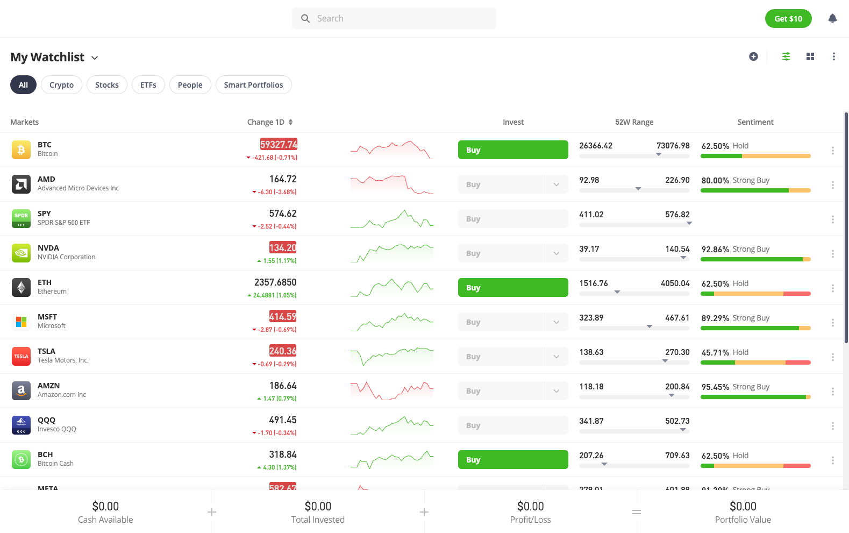The width and height of the screenshot is (849, 533).
Task: Open BCH row options menu
Action: point(832,460)
